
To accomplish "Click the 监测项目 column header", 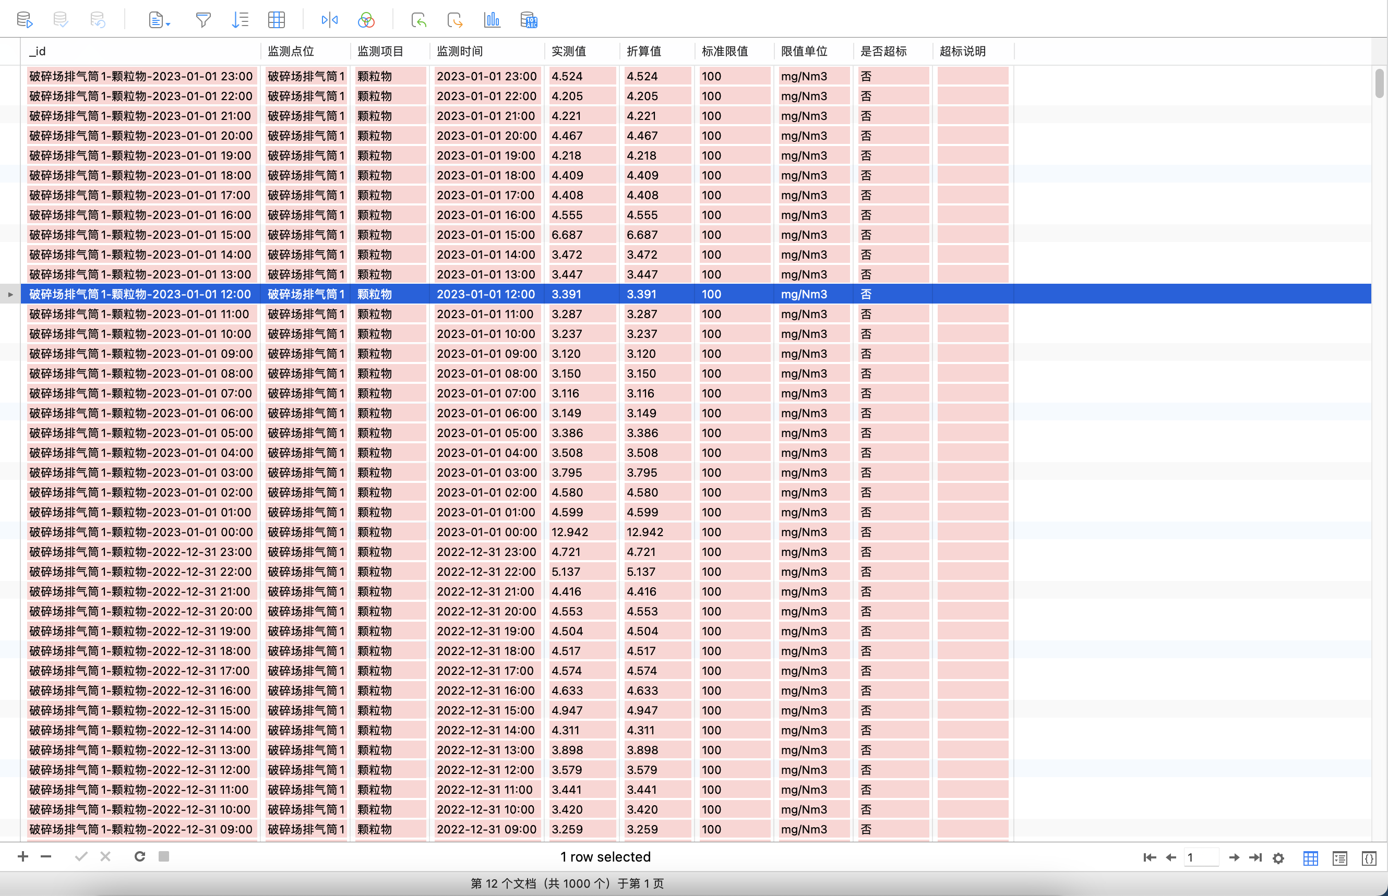I will click(x=390, y=51).
